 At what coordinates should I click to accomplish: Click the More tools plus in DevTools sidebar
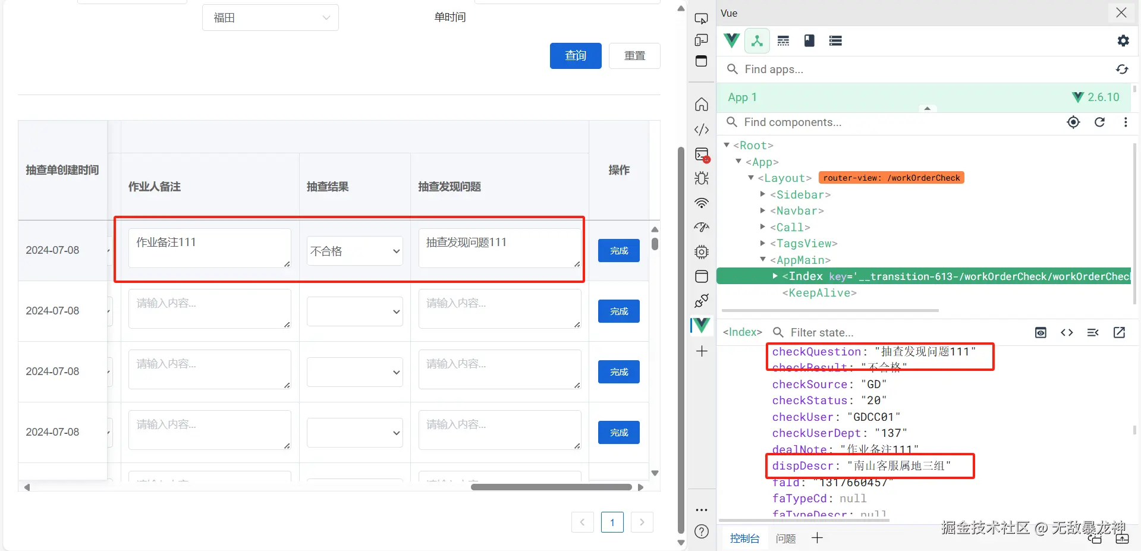(x=702, y=351)
